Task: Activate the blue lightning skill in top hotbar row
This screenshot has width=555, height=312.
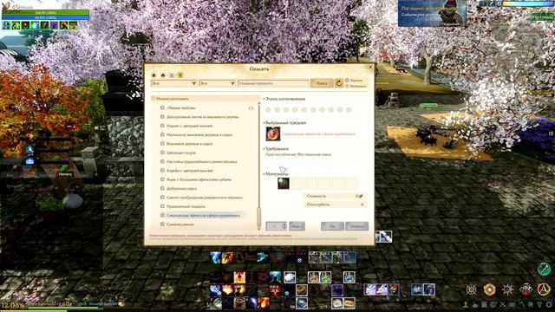Action: (x=216, y=257)
